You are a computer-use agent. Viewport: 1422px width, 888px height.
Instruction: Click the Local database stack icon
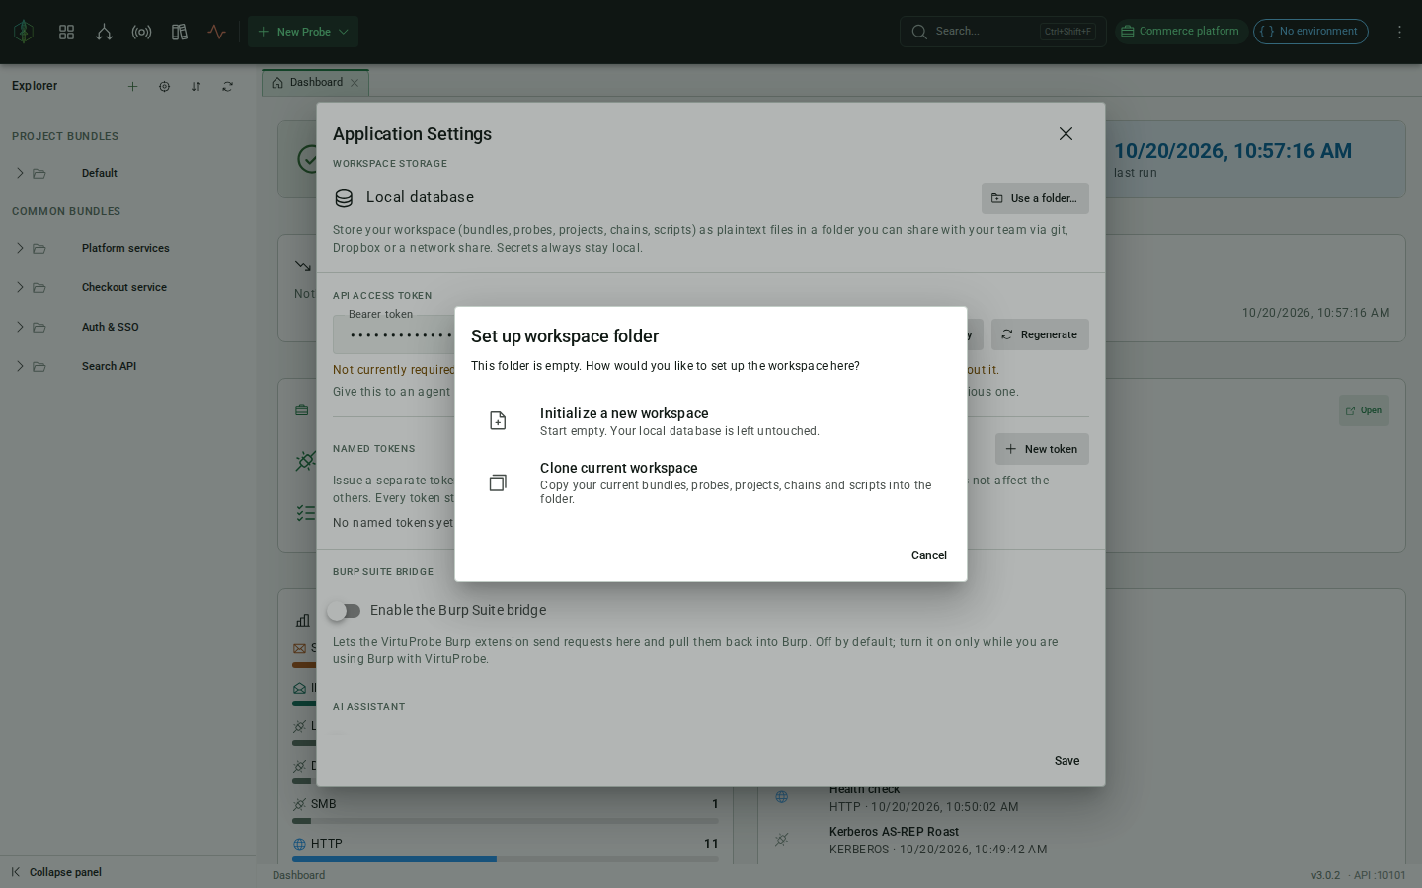click(x=344, y=198)
